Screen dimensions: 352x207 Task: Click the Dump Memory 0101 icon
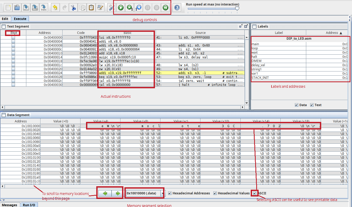click(44, 8)
